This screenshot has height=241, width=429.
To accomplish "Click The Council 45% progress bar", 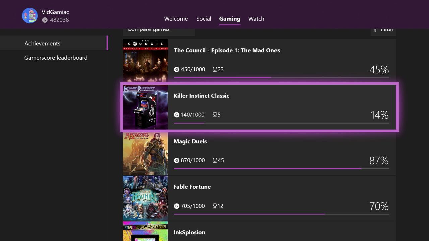I will [282, 77].
